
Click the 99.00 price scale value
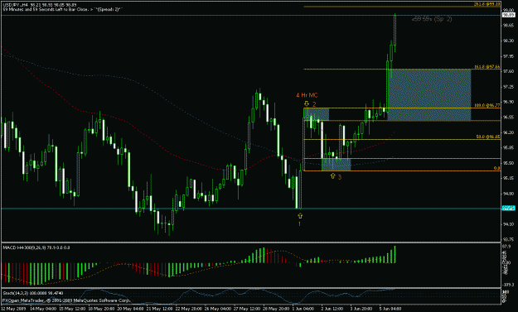click(x=508, y=11)
